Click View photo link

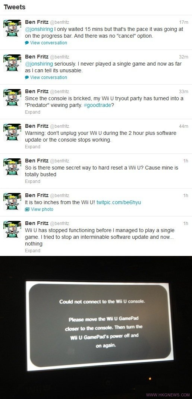pyautogui.click(x=42, y=209)
